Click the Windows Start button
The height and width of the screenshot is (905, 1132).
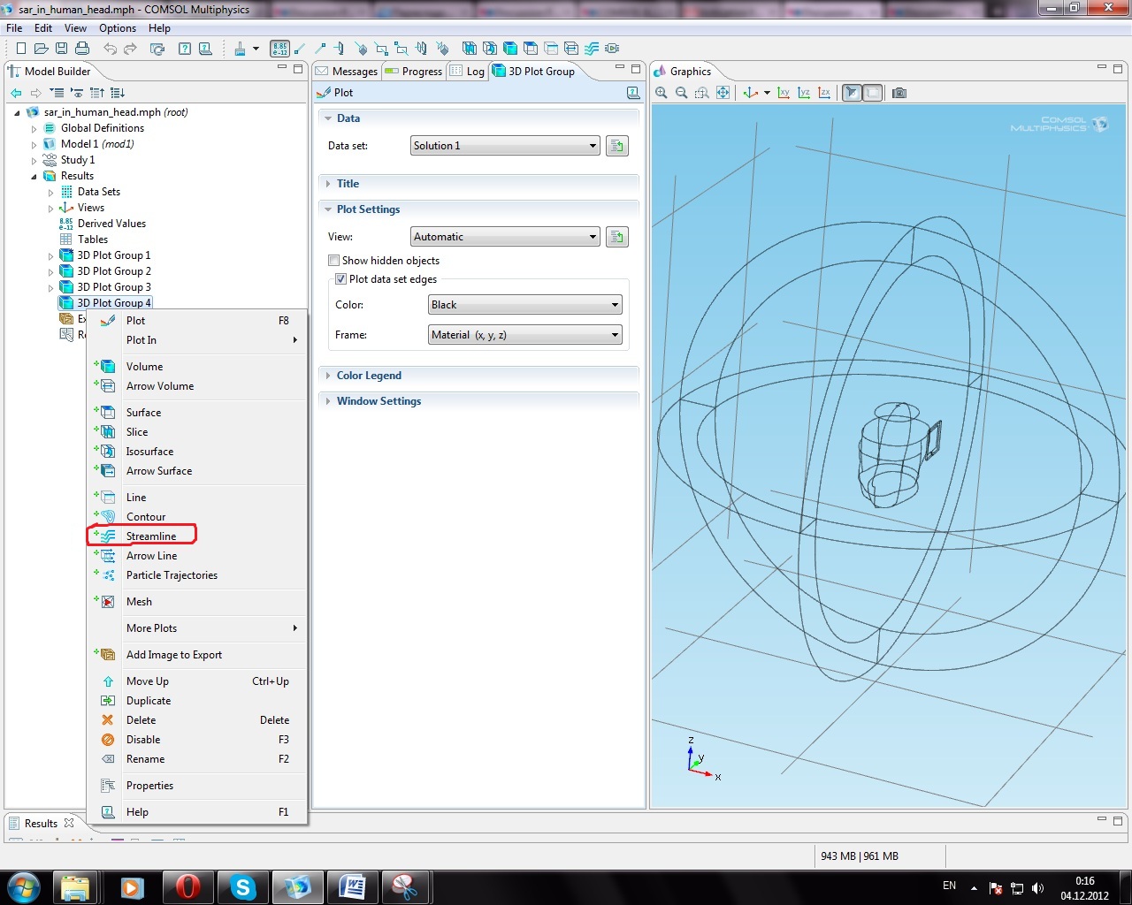pyautogui.click(x=23, y=886)
